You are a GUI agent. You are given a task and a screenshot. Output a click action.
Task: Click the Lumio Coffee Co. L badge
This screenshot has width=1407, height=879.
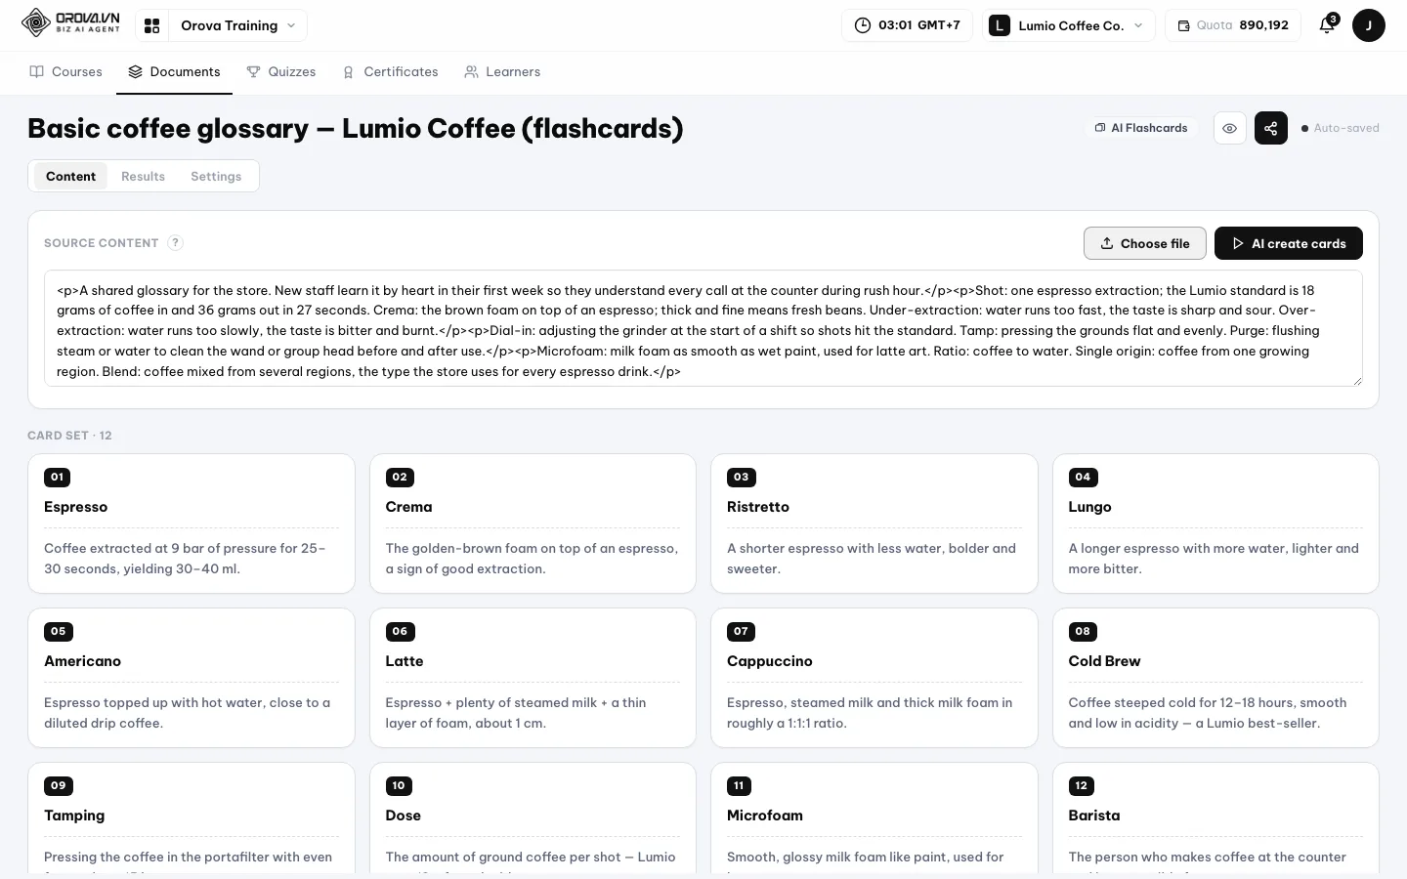coord(999,25)
